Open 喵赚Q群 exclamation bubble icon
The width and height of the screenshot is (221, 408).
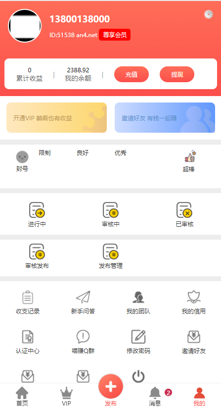point(83,337)
